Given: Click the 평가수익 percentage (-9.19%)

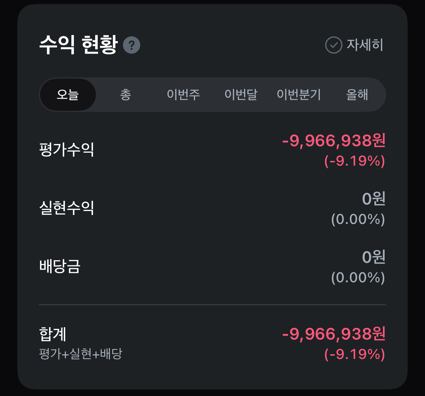Looking at the screenshot, I should click(355, 161).
